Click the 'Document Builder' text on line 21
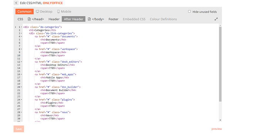Image resolution: width=255 pixels, height=135 pixels. [58, 90]
